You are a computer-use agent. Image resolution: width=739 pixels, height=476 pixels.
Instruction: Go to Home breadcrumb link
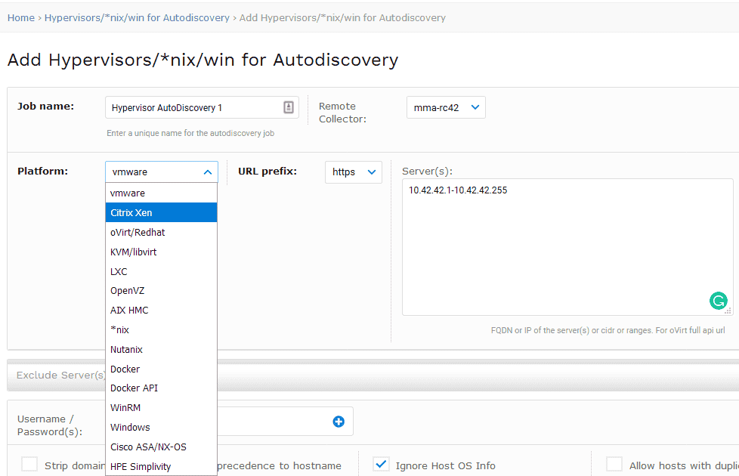coord(20,18)
